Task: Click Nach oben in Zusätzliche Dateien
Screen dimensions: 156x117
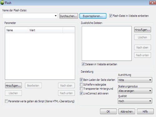Action: coord(143,47)
